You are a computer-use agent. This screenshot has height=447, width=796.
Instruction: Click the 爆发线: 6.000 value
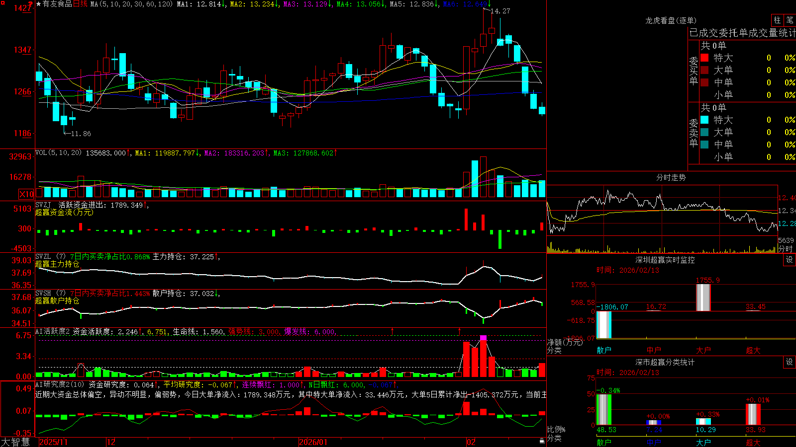point(310,331)
